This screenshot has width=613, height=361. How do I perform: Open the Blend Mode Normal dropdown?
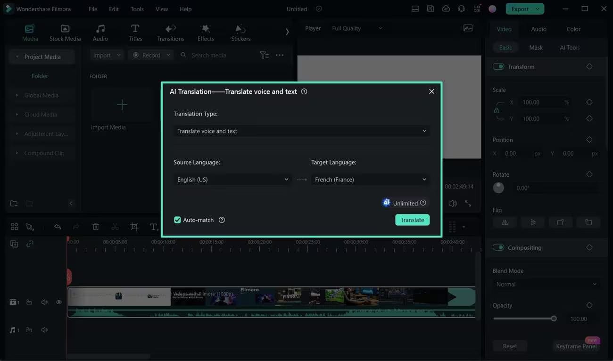pyautogui.click(x=547, y=284)
